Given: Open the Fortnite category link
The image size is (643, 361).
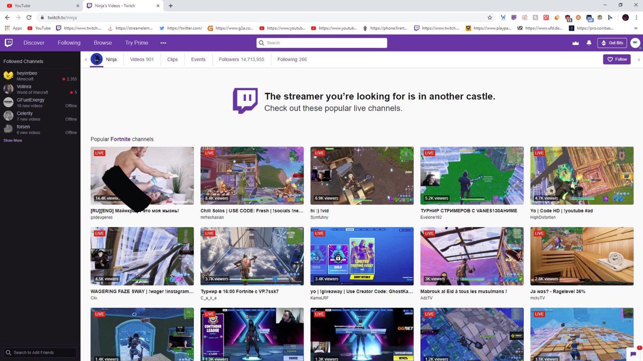Looking at the screenshot, I should pos(120,139).
